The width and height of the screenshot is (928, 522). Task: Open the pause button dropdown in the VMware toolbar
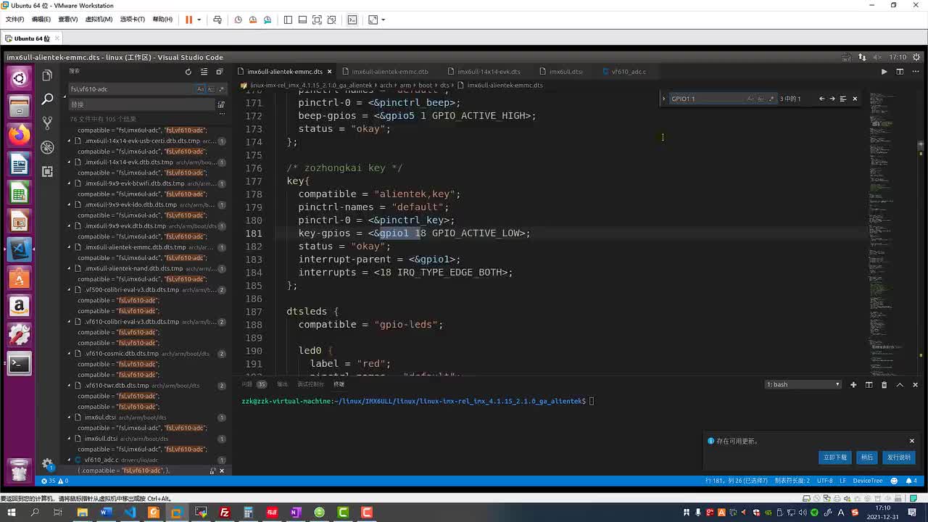[199, 20]
